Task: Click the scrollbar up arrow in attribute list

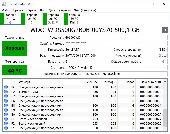Action: click(x=165, y=81)
